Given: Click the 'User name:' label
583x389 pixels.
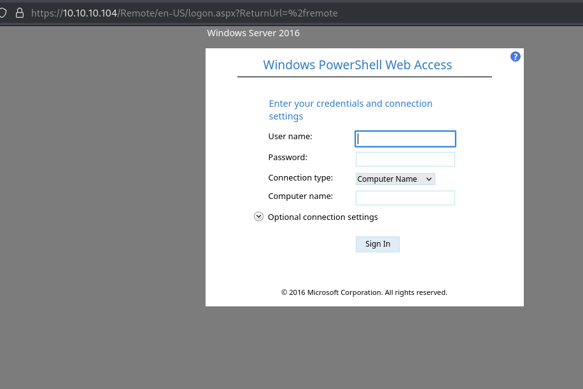Looking at the screenshot, I should (x=290, y=136).
